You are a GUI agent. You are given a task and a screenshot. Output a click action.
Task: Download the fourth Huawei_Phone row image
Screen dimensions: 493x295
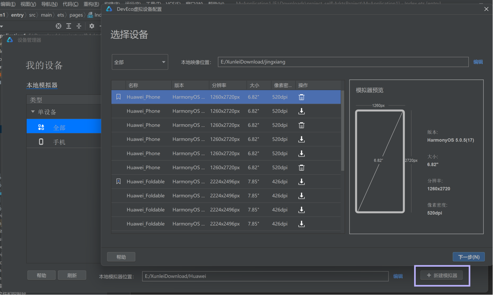(302, 139)
